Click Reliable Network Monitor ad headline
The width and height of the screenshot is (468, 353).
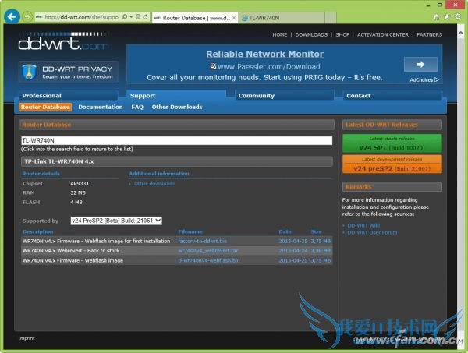click(264, 54)
